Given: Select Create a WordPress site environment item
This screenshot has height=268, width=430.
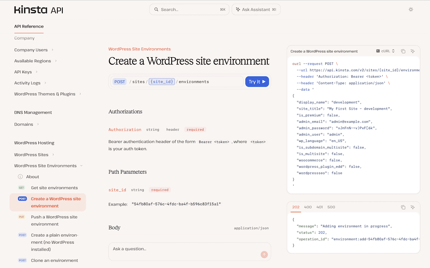Looking at the screenshot, I should (48, 202).
